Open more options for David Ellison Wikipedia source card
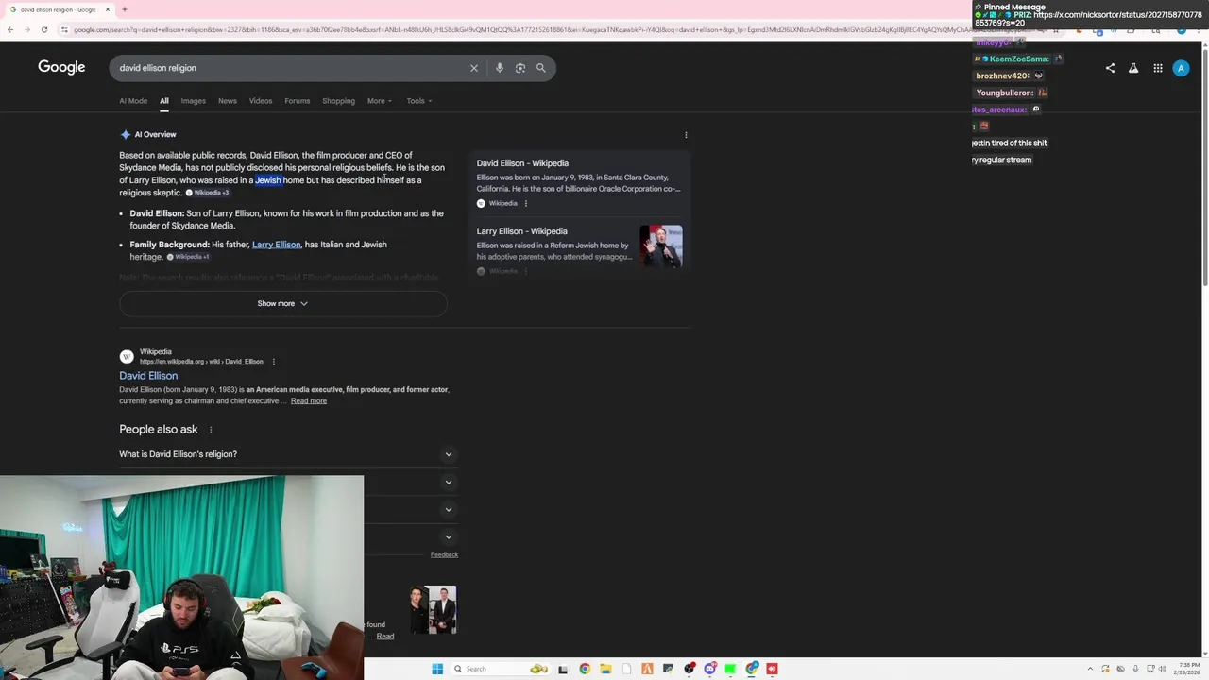1209x680 pixels. pyautogui.click(x=526, y=203)
